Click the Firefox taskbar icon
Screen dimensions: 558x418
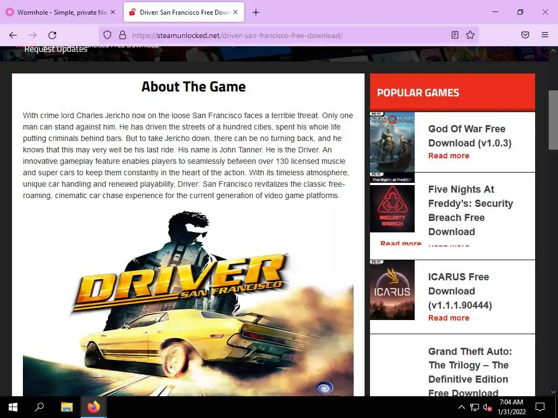[x=94, y=407]
